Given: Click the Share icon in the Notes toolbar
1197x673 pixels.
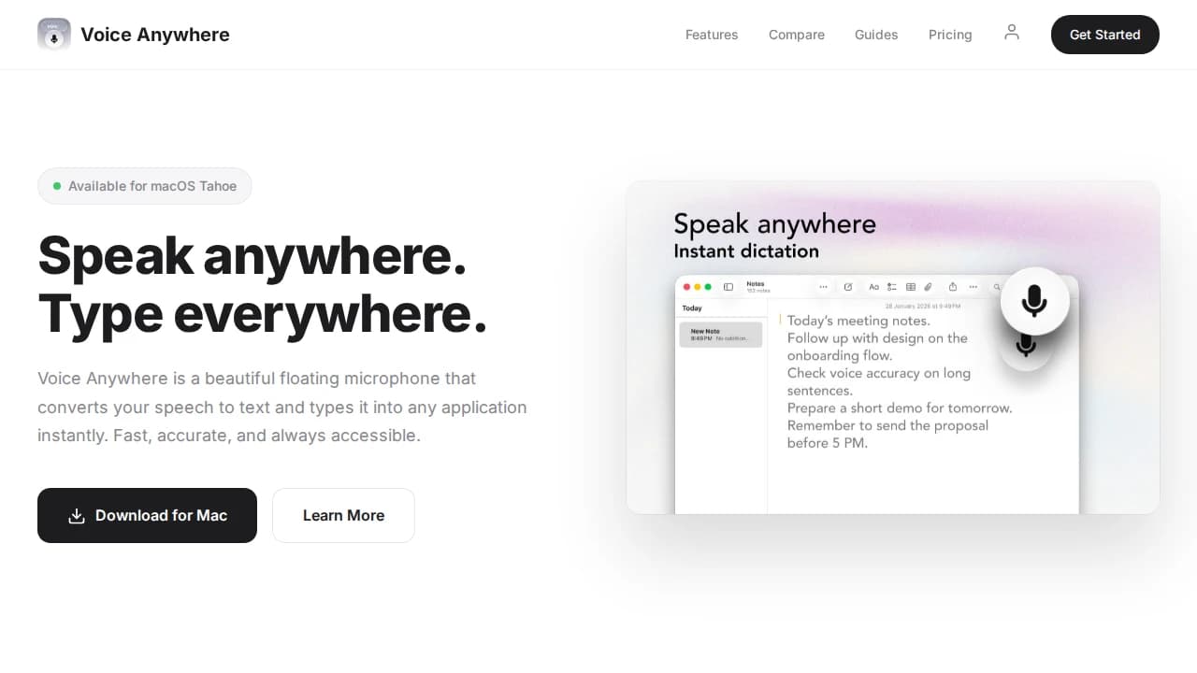Looking at the screenshot, I should (x=953, y=286).
